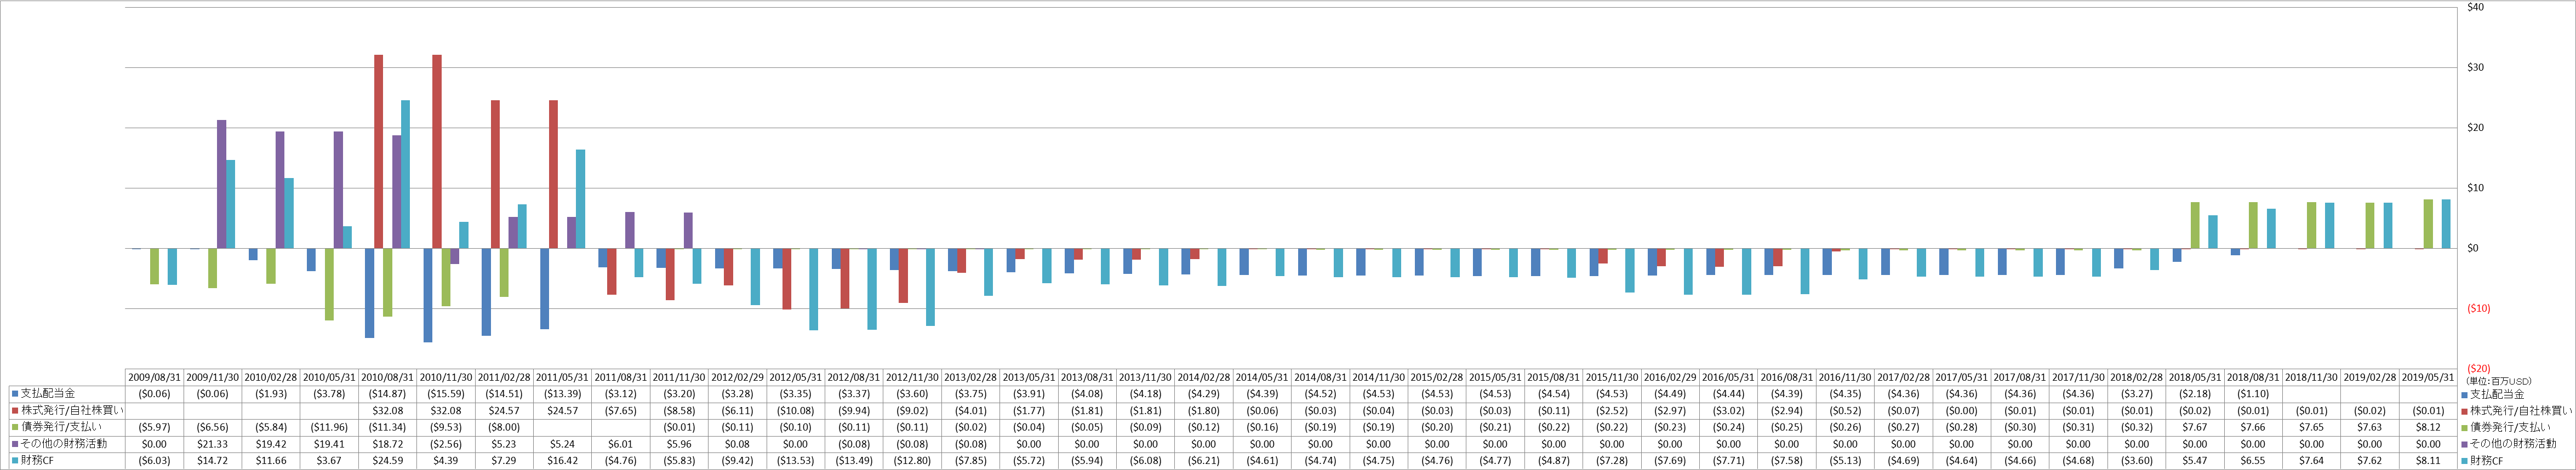Click red marker beside right legend 株式発行/自社株買い
This screenshot has width=2576, height=470.
[2464, 411]
